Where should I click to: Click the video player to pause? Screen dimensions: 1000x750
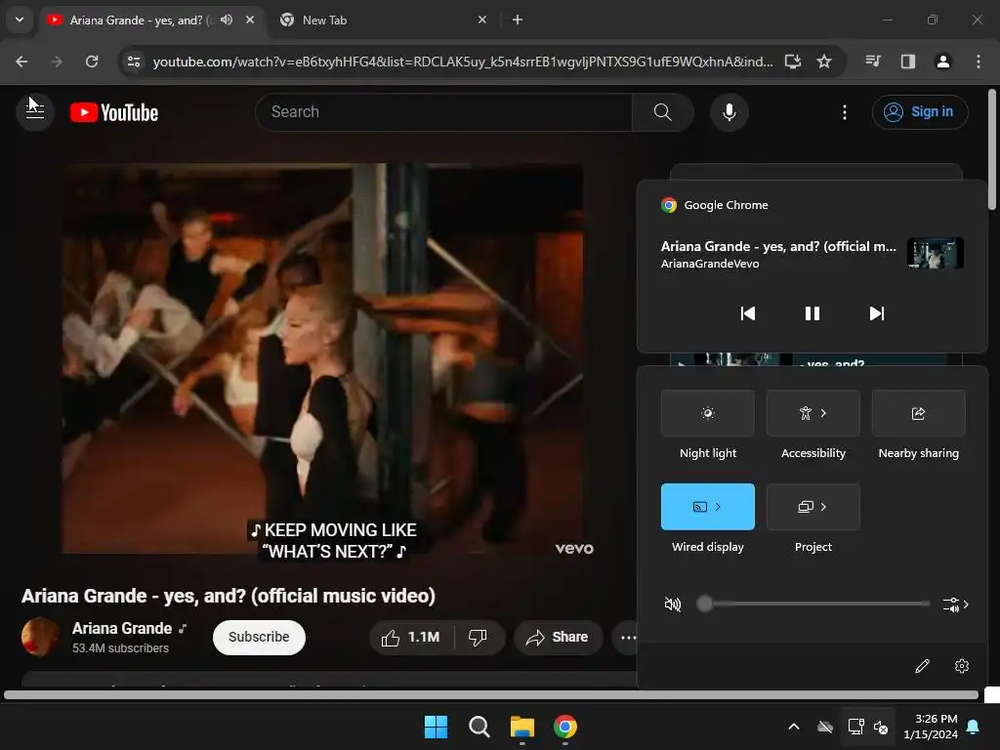click(x=322, y=358)
